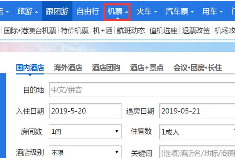Switch to the 海外酒店 tab
Viewport: 235px width, 158px height.
tap(68, 67)
